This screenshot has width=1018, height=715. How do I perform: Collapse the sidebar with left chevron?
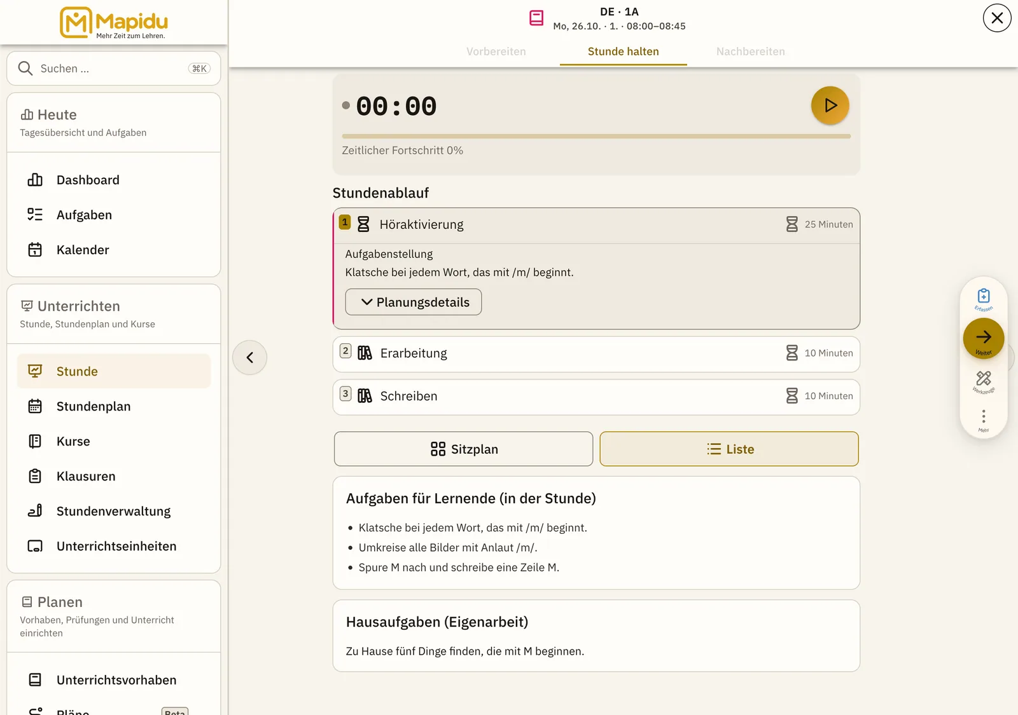pos(250,357)
